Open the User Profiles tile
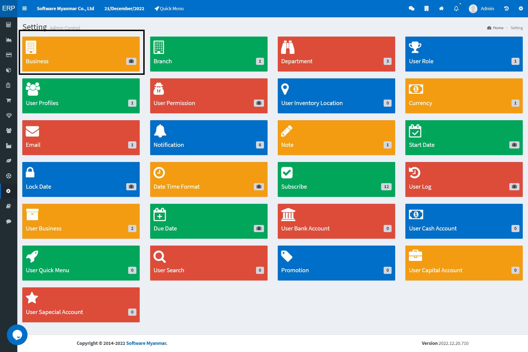This screenshot has height=352, width=528. click(x=81, y=96)
